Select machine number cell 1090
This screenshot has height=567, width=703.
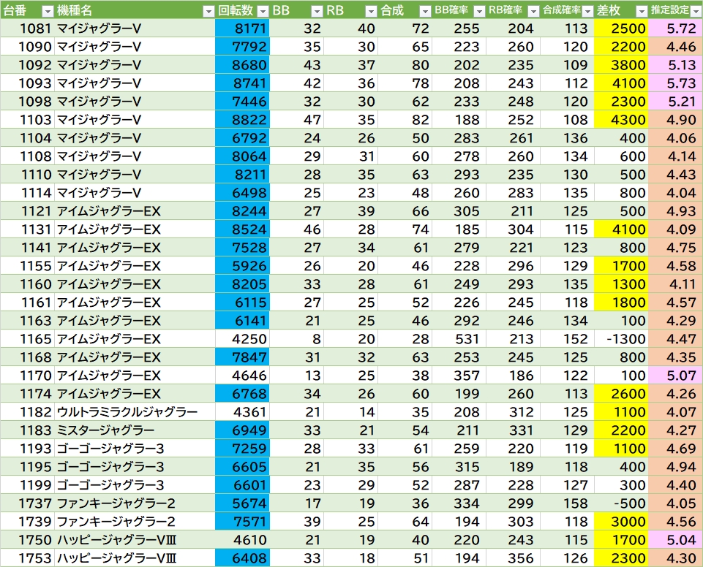coord(27,47)
